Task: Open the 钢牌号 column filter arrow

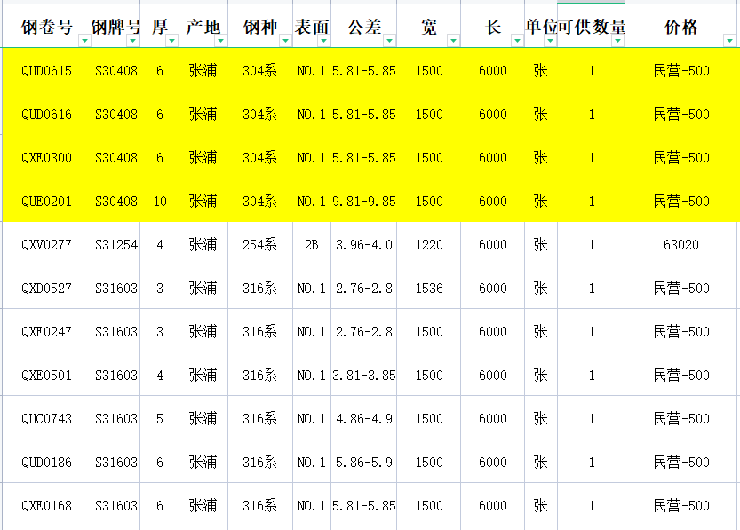Action: pyautogui.click(x=132, y=41)
